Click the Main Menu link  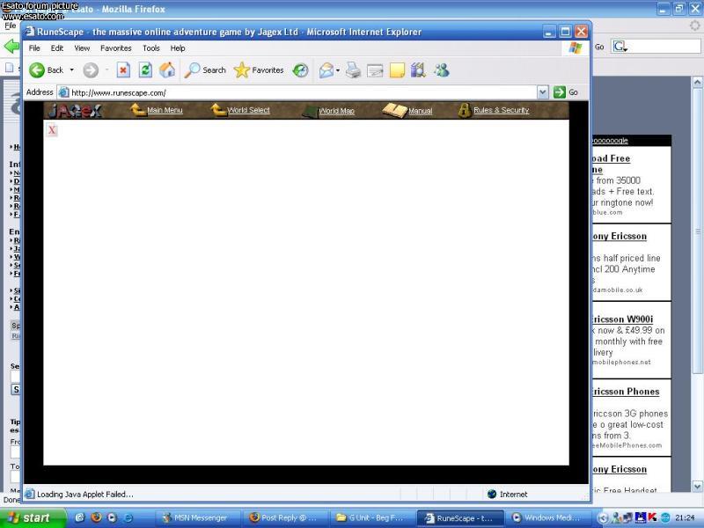click(x=165, y=110)
